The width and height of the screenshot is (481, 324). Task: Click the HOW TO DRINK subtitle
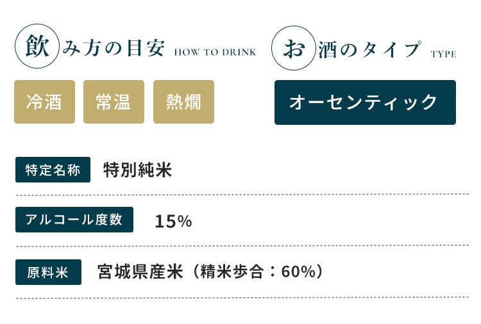tap(215, 53)
